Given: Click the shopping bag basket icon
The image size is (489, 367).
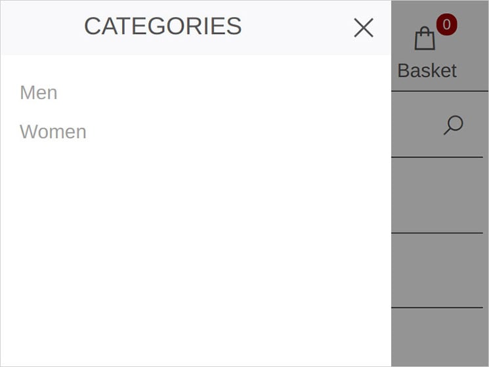Looking at the screenshot, I should [425, 38].
